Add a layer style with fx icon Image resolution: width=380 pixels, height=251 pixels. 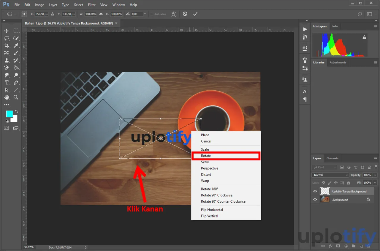(x=331, y=246)
